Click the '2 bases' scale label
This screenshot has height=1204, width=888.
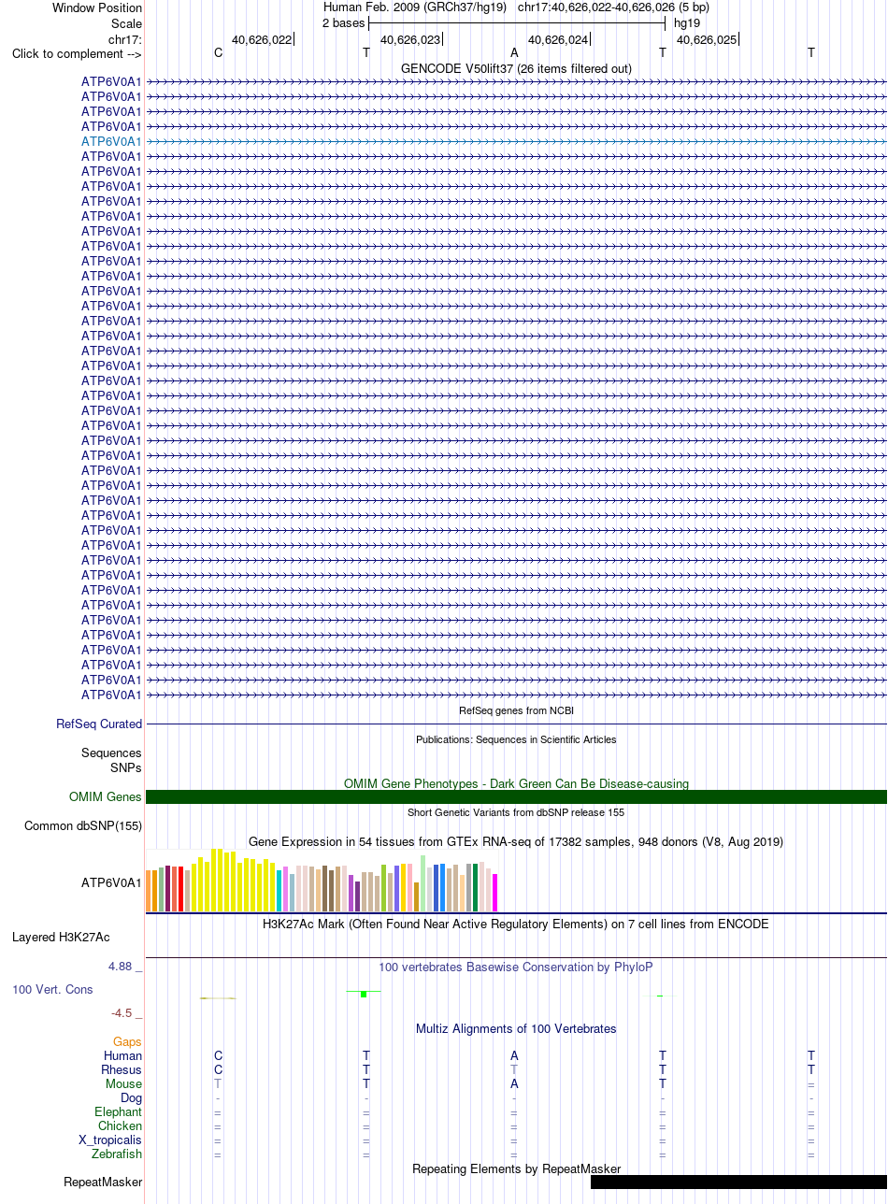tap(343, 22)
